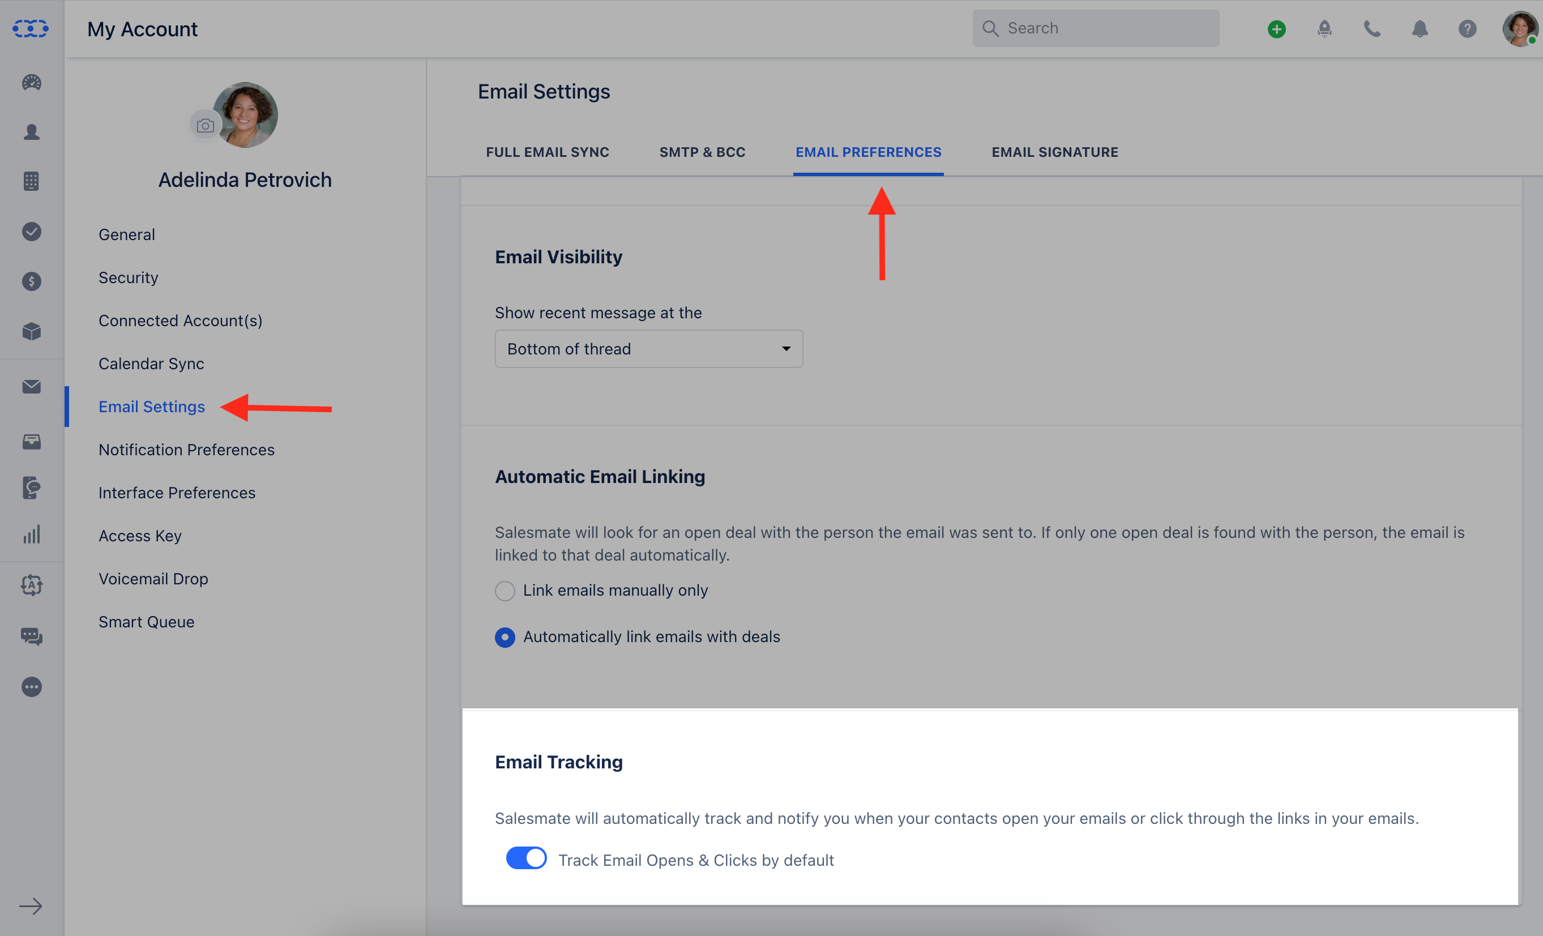Open phone chat log icon in sidebar
Viewport: 1543px width, 936px height.
[x=31, y=487]
